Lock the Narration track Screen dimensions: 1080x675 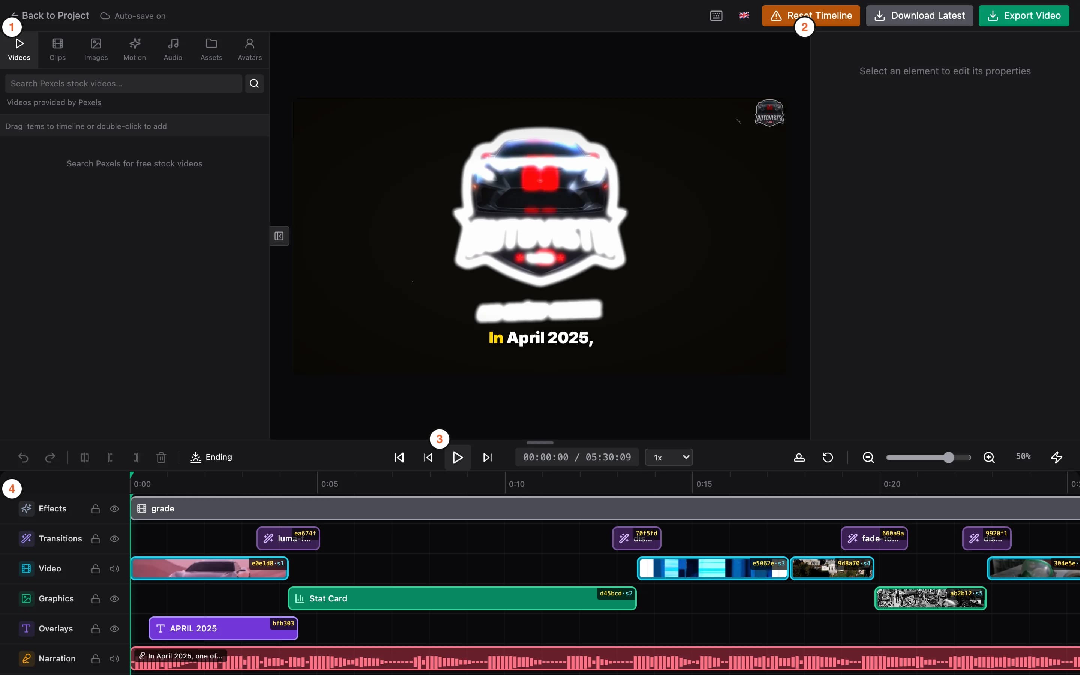[96, 658]
